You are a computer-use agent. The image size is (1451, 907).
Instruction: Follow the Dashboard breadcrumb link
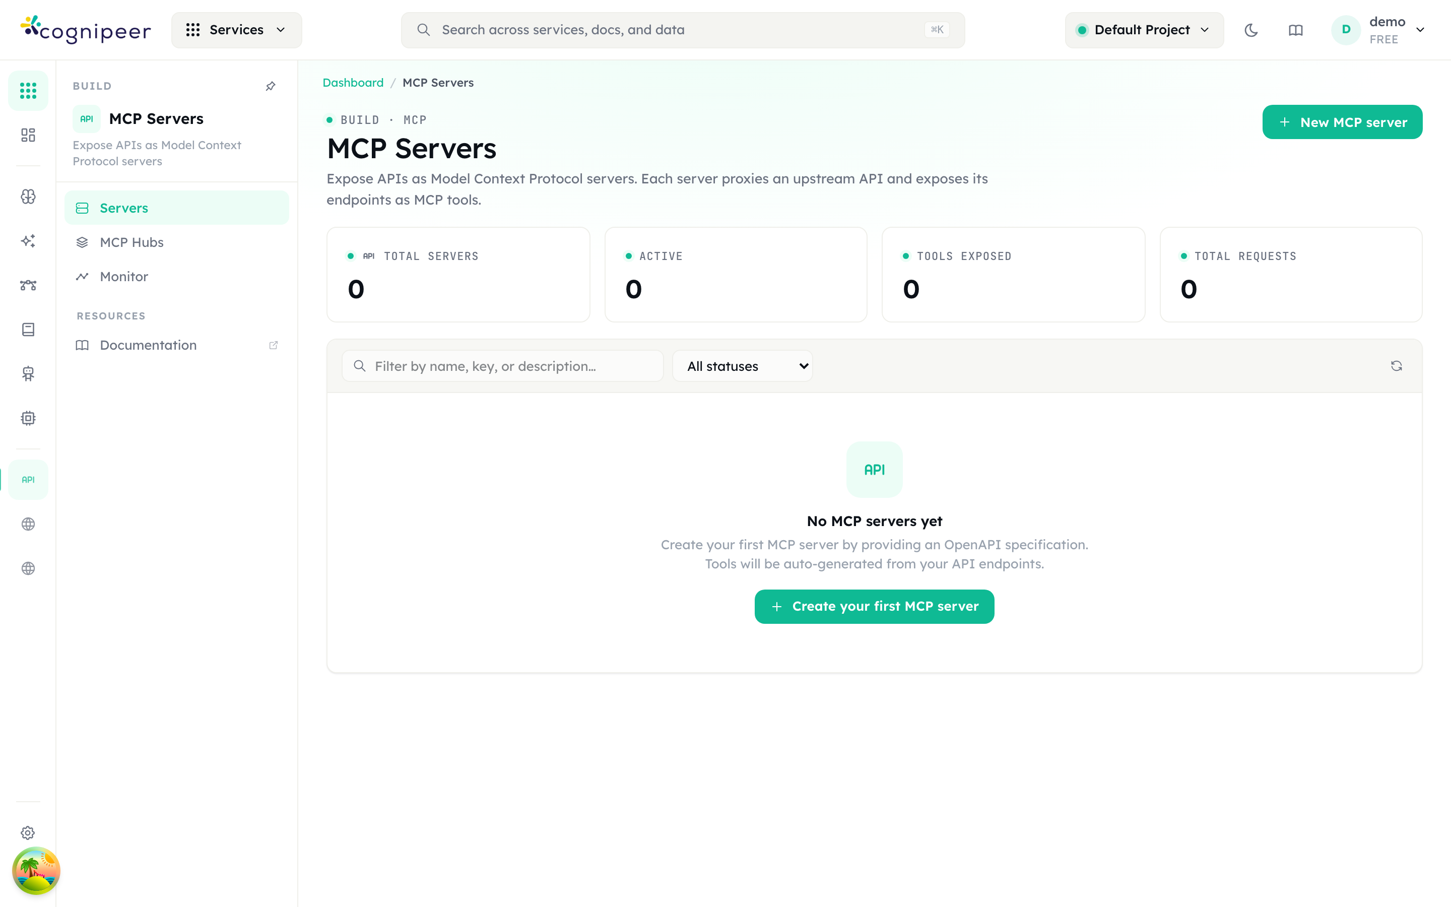(353, 83)
